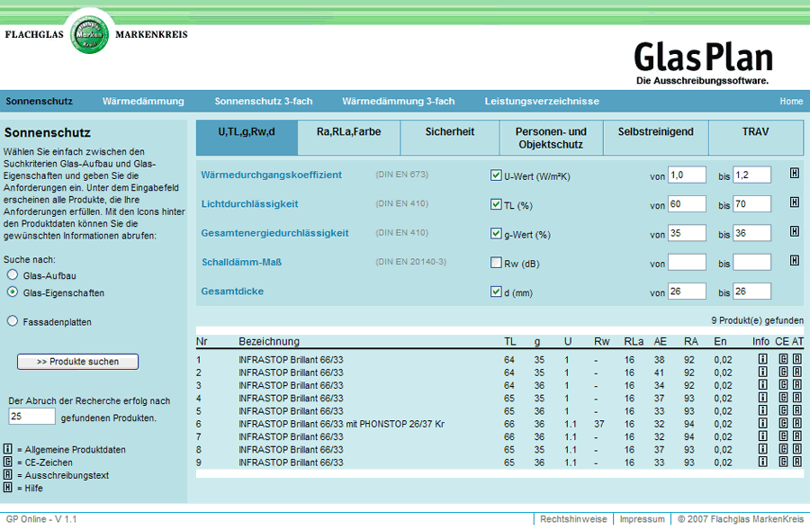Select product 'INFRASTOP Brillant 66/33 mit PHONSTOP 26/37 Kr'
Screen dimensions: 810x530
point(341,424)
